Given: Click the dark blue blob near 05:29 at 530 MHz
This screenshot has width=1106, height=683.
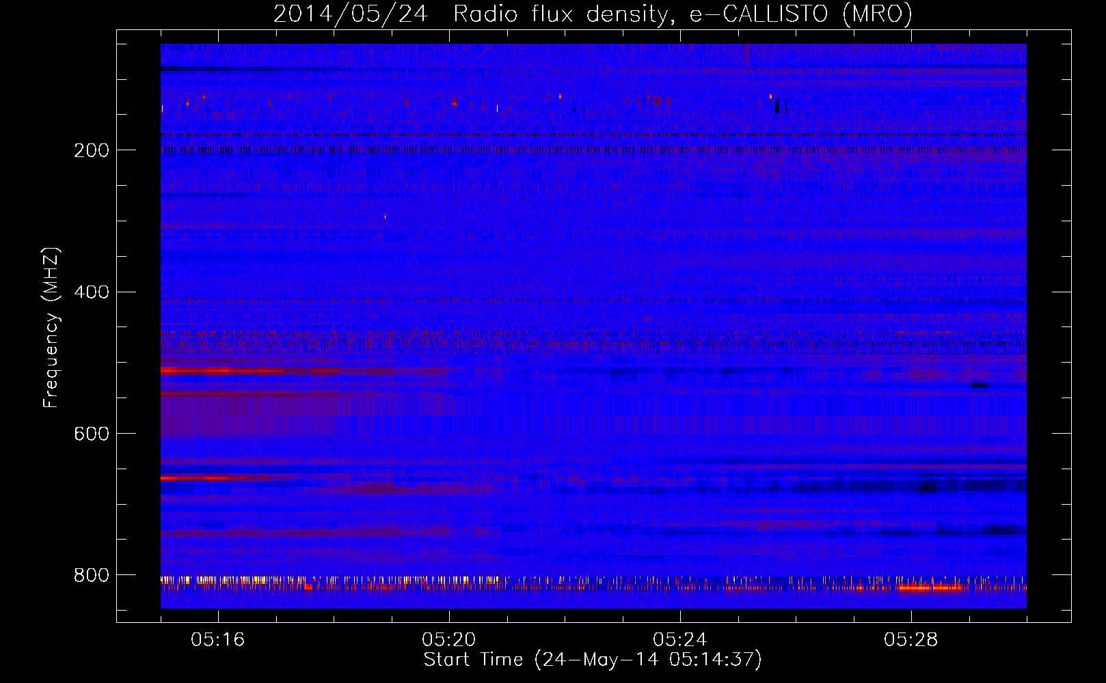Looking at the screenshot, I should pyautogui.click(x=980, y=385).
